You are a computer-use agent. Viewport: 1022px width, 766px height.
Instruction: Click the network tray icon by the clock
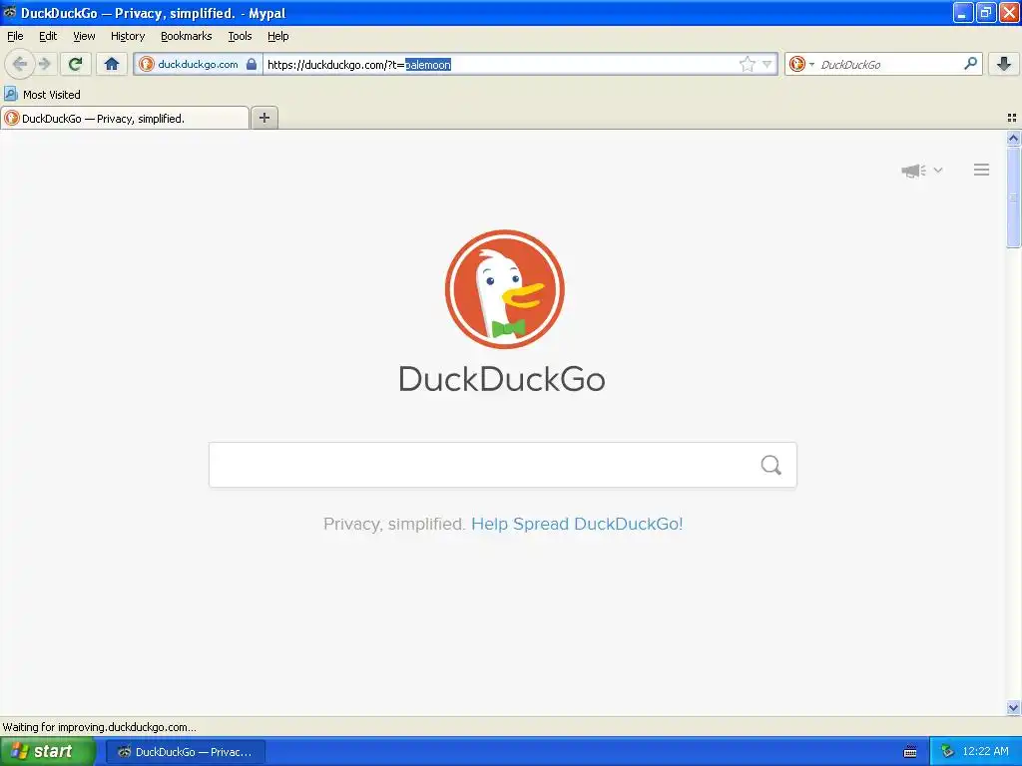[947, 752]
